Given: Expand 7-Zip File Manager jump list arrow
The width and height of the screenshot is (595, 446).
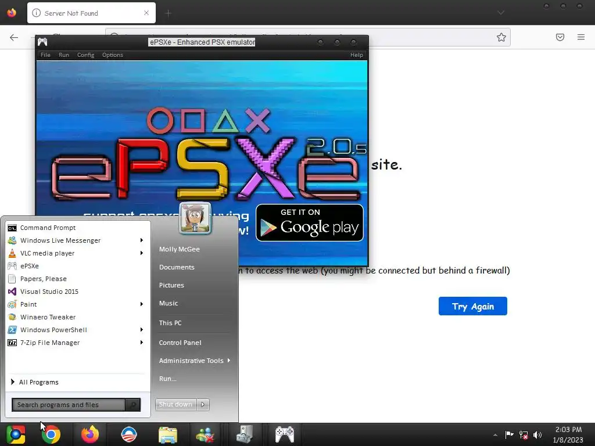Looking at the screenshot, I should (x=142, y=343).
